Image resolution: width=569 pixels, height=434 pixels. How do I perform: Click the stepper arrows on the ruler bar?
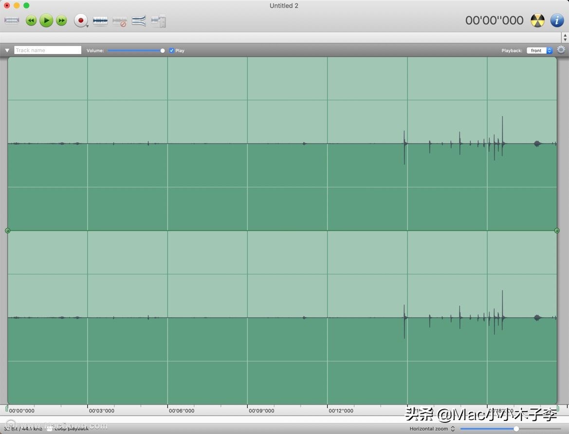click(x=565, y=37)
